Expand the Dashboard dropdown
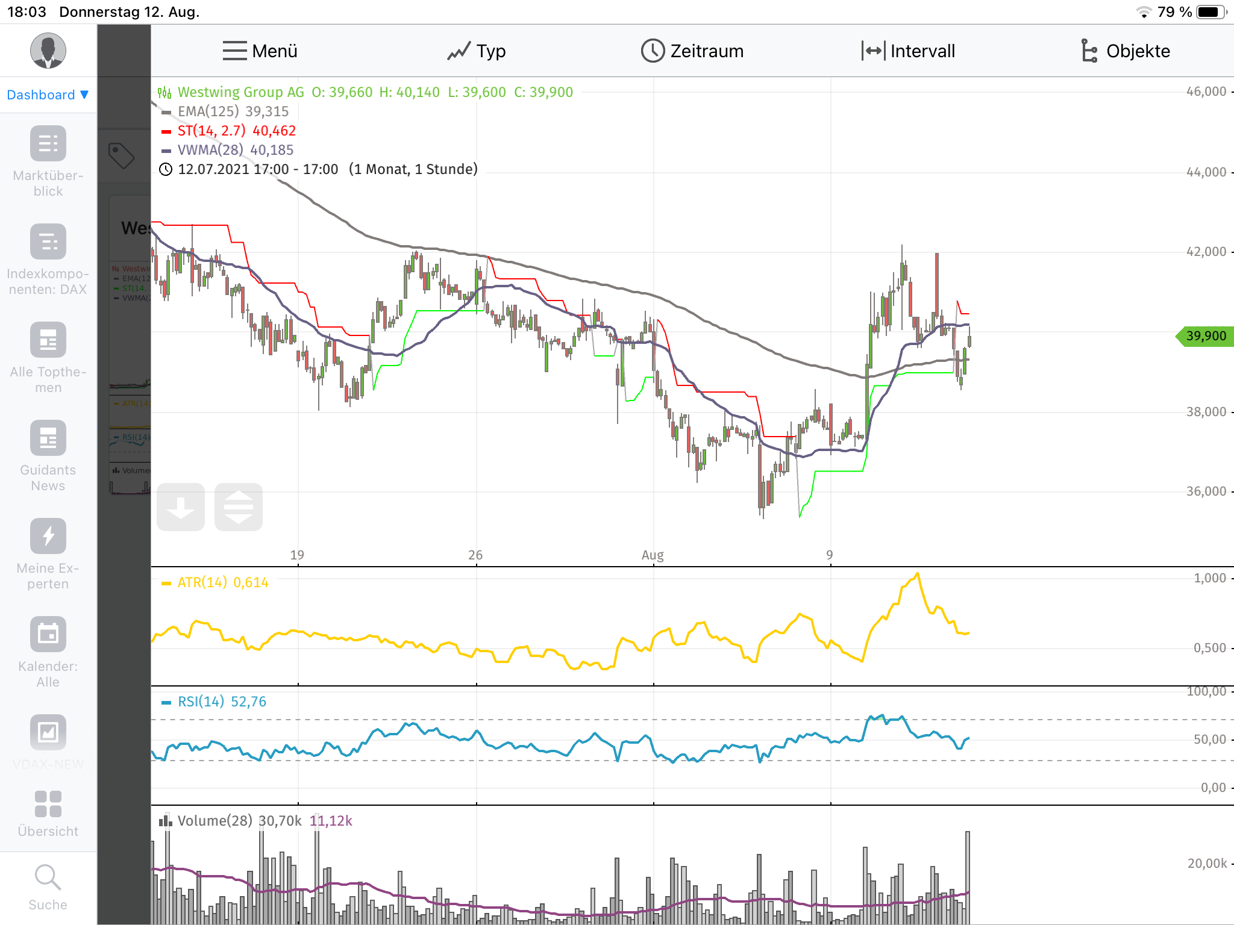This screenshot has width=1234, height=925. pyautogui.click(x=48, y=95)
